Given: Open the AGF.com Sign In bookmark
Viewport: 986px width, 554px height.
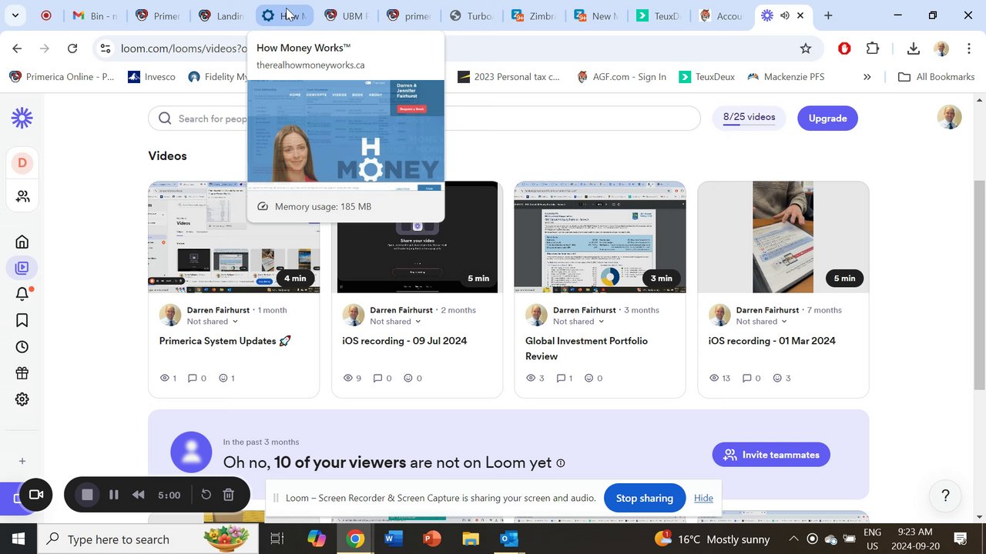Looking at the screenshot, I should click(621, 77).
